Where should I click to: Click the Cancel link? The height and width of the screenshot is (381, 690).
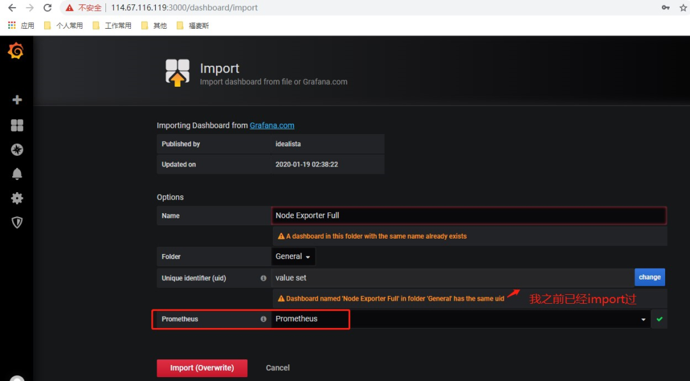[x=278, y=368]
